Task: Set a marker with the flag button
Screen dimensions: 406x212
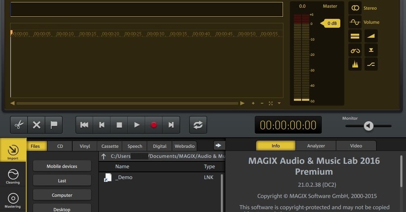Action: coord(54,125)
